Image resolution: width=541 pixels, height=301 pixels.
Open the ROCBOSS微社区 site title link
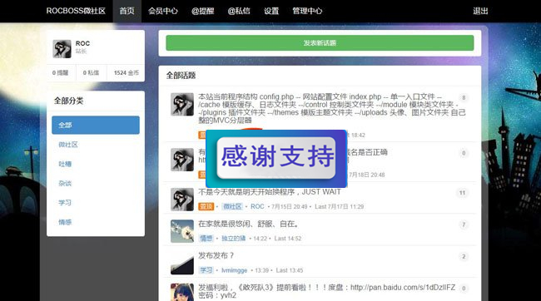(x=76, y=11)
